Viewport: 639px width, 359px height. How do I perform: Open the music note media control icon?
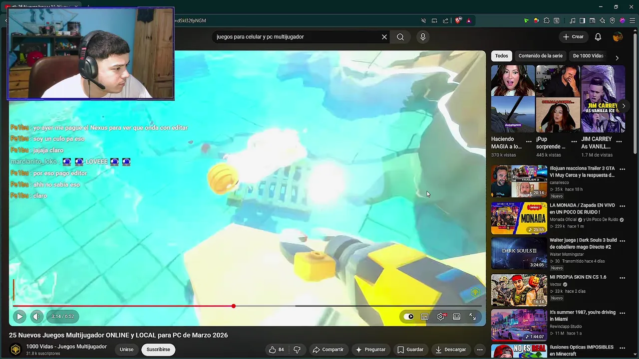coord(573,20)
